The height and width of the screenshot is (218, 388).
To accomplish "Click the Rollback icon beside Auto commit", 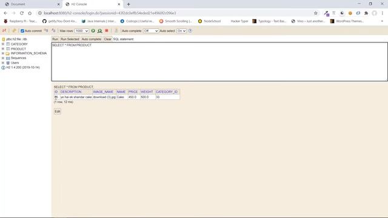I will coord(46,31).
